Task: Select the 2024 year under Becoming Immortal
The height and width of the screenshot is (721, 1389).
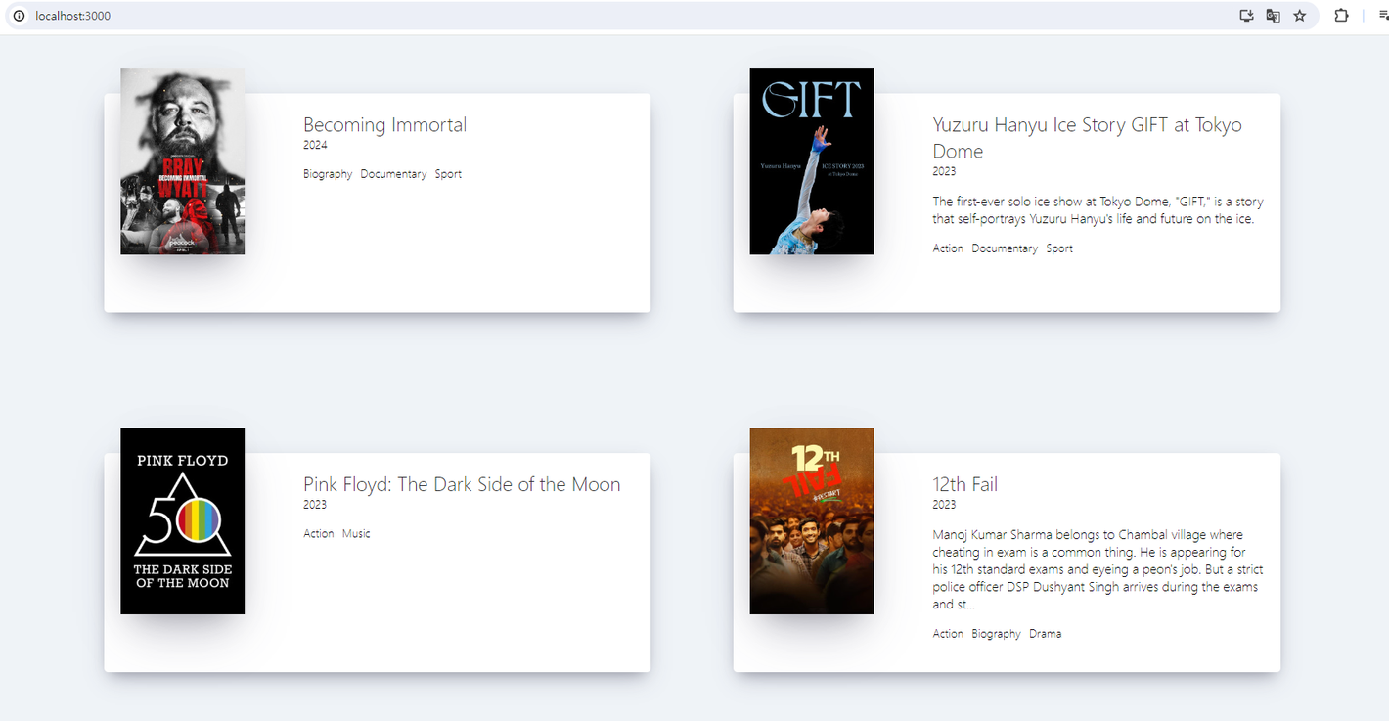Action: (315, 145)
